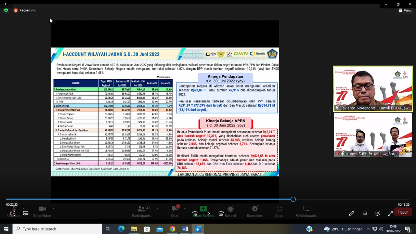Switch player to mini view
The width and height of the screenshot is (416, 234).
[x=364, y=214]
